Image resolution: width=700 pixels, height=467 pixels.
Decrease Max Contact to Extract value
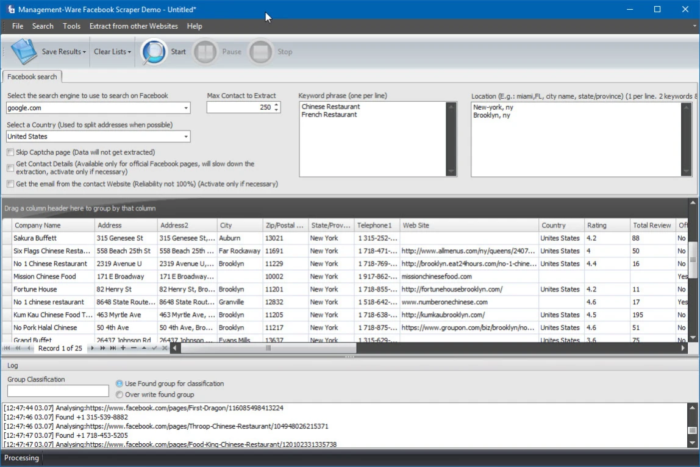(x=276, y=110)
